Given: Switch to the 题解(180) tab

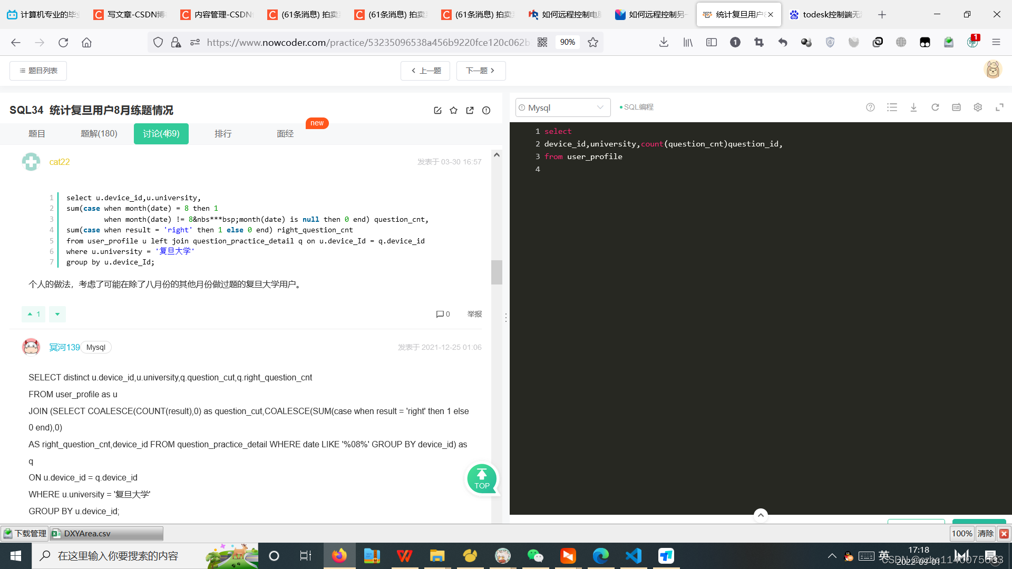Looking at the screenshot, I should (99, 134).
